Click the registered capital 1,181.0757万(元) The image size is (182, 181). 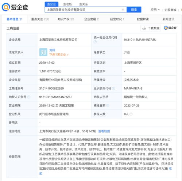50,71
